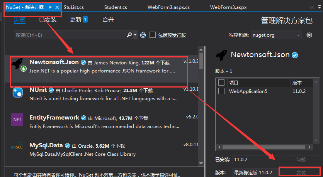The image size is (323, 177).
Task: Click NUnit description text
Action: click(x=104, y=99)
